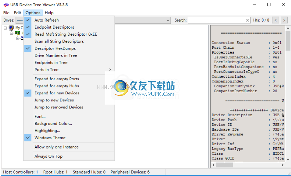This screenshot has width=291, height=176.
Task: Click the Port Chain line
Action: point(246,48)
